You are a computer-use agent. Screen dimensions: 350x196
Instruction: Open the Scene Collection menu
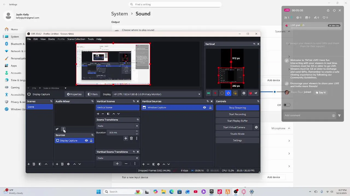(76, 39)
